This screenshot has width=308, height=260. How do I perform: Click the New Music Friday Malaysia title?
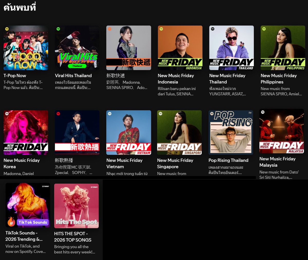pos(277,162)
